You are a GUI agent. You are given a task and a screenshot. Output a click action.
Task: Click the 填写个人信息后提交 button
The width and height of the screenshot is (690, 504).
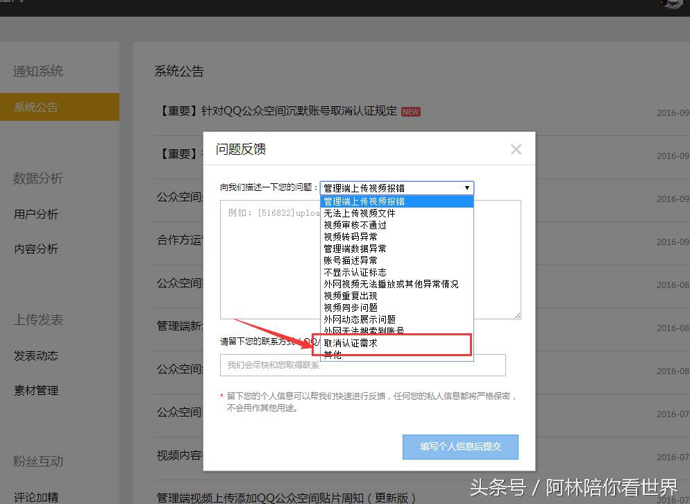coord(460,446)
